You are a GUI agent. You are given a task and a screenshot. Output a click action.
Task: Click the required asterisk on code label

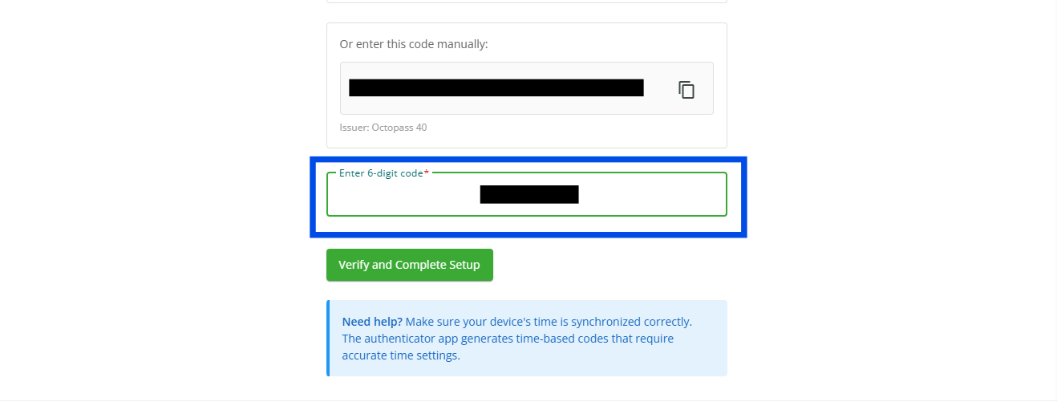(x=426, y=173)
